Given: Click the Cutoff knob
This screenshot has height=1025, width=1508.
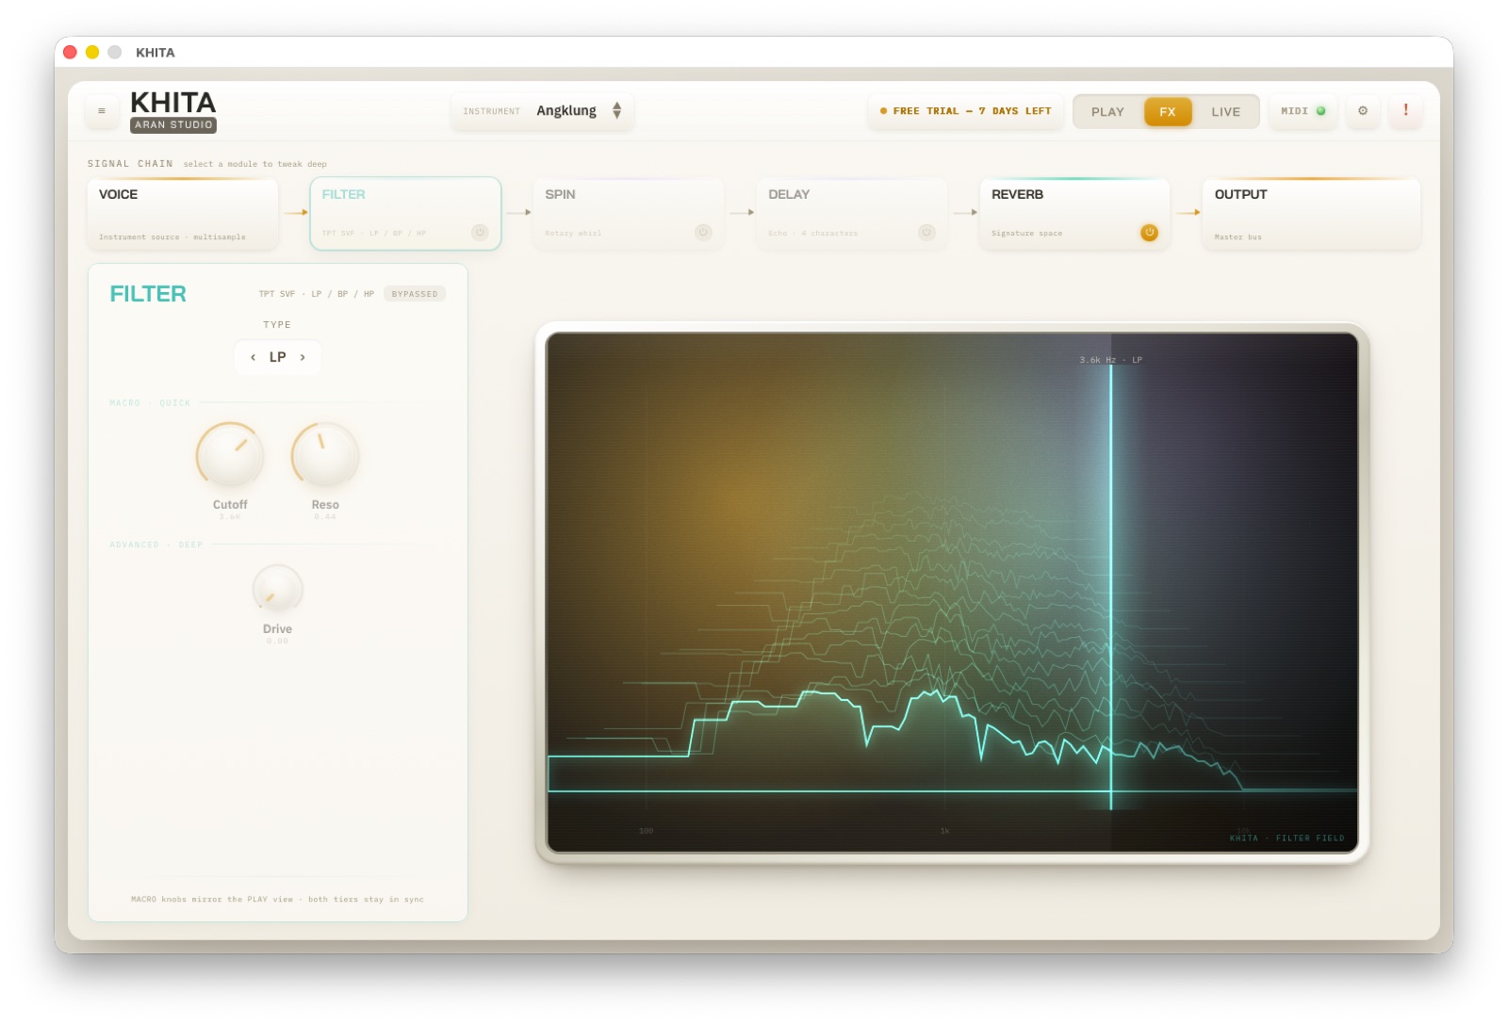Looking at the screenshot, I should 230,455.
